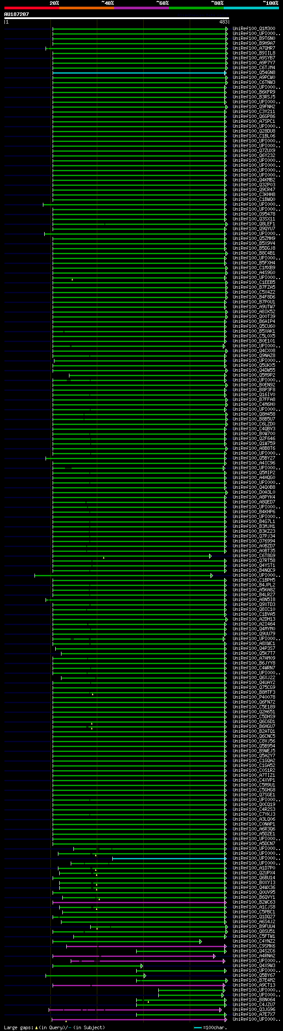
Task: Click the arrowhead ending the Q1M300 bar
Action: 227,29
